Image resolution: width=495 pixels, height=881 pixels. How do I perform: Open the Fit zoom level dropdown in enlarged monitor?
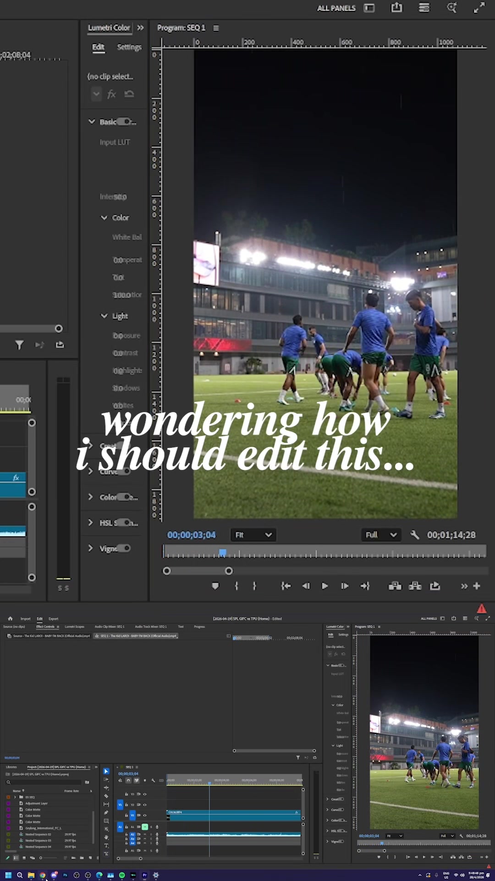[x=253, y=535]
